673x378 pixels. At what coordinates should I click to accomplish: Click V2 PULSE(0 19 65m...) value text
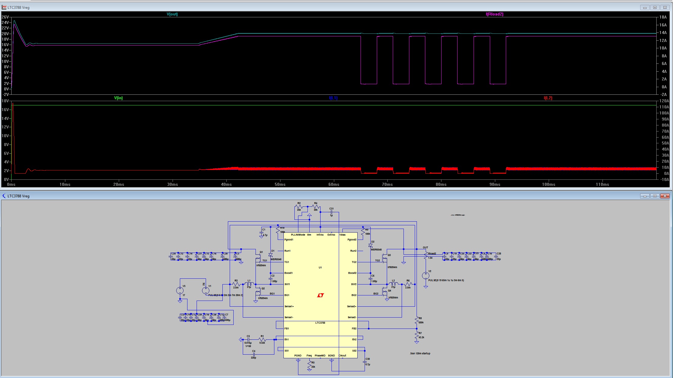[446, 280]
